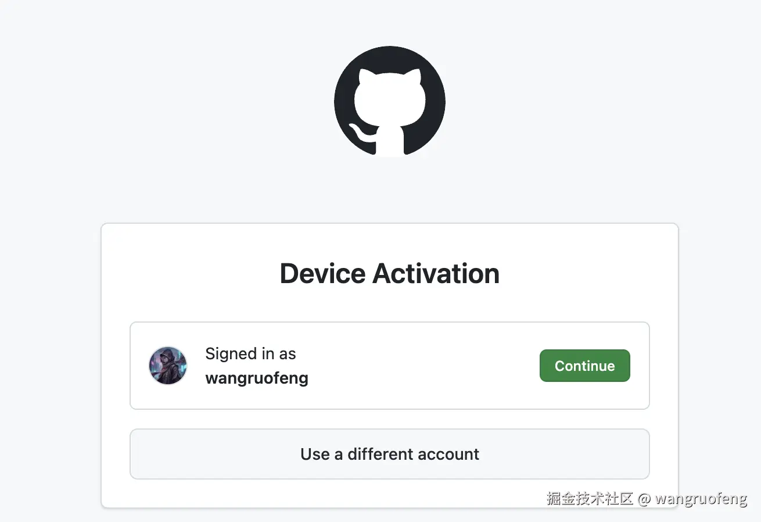
Task: Click the bold wangruofeng username
Action: 257,378
